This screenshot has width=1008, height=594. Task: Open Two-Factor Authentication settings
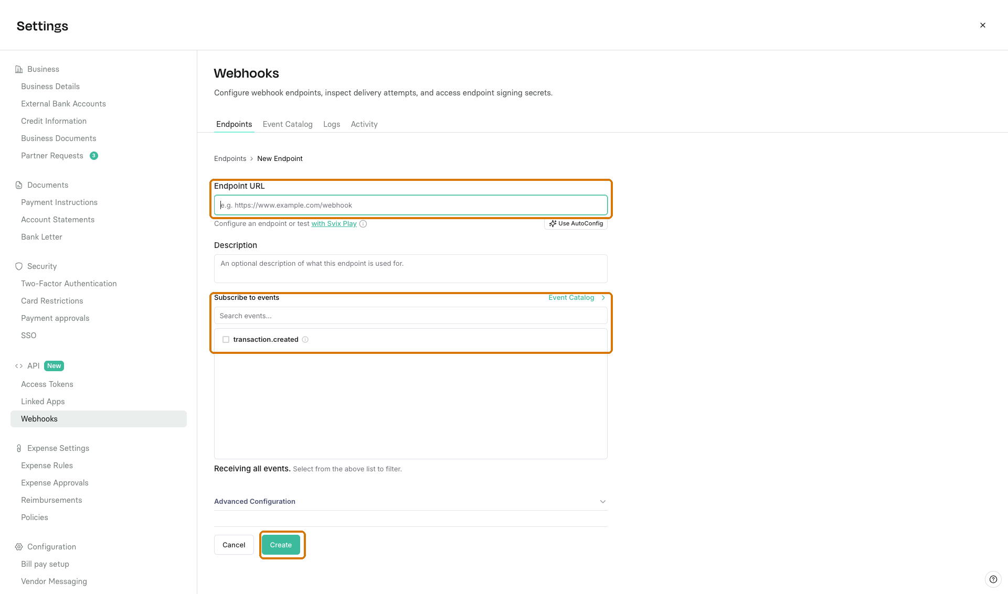tap(69, 284)
